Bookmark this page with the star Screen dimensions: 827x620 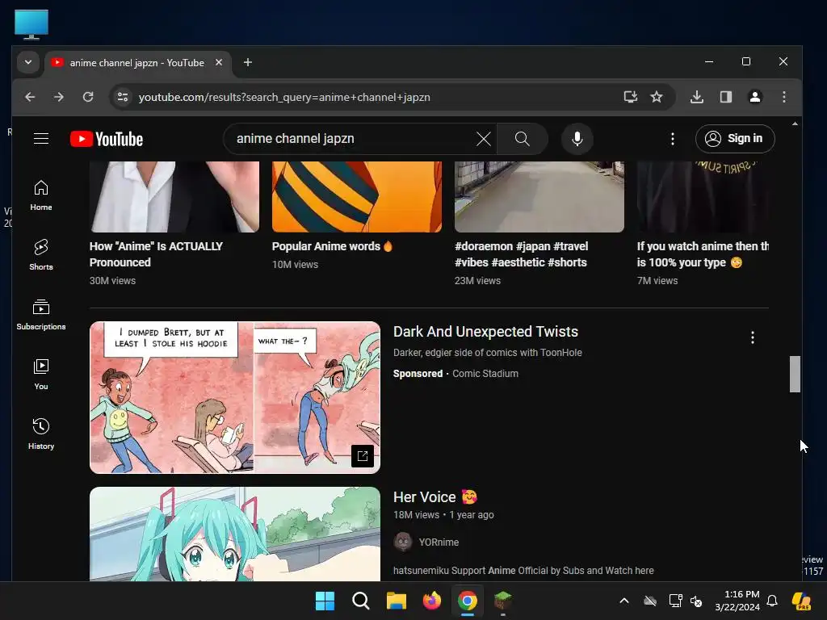(x=656, y=97)
